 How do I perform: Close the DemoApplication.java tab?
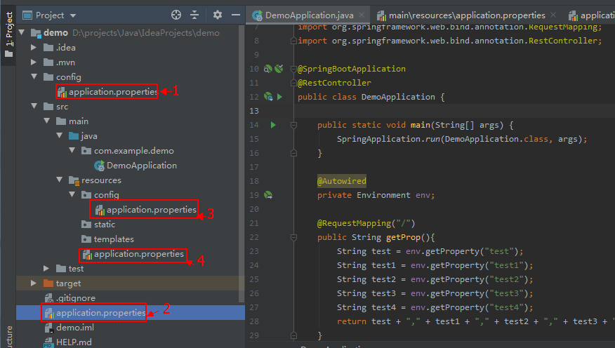(x=362, y=15)
